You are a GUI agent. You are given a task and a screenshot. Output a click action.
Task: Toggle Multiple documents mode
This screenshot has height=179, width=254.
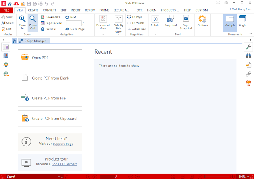(230, 23)
